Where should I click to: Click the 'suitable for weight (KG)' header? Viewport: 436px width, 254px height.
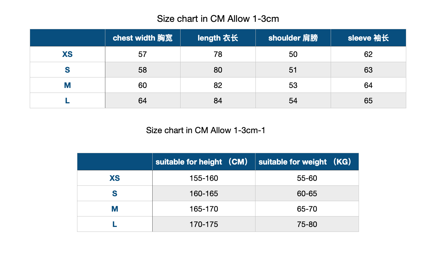coord(307,162)
